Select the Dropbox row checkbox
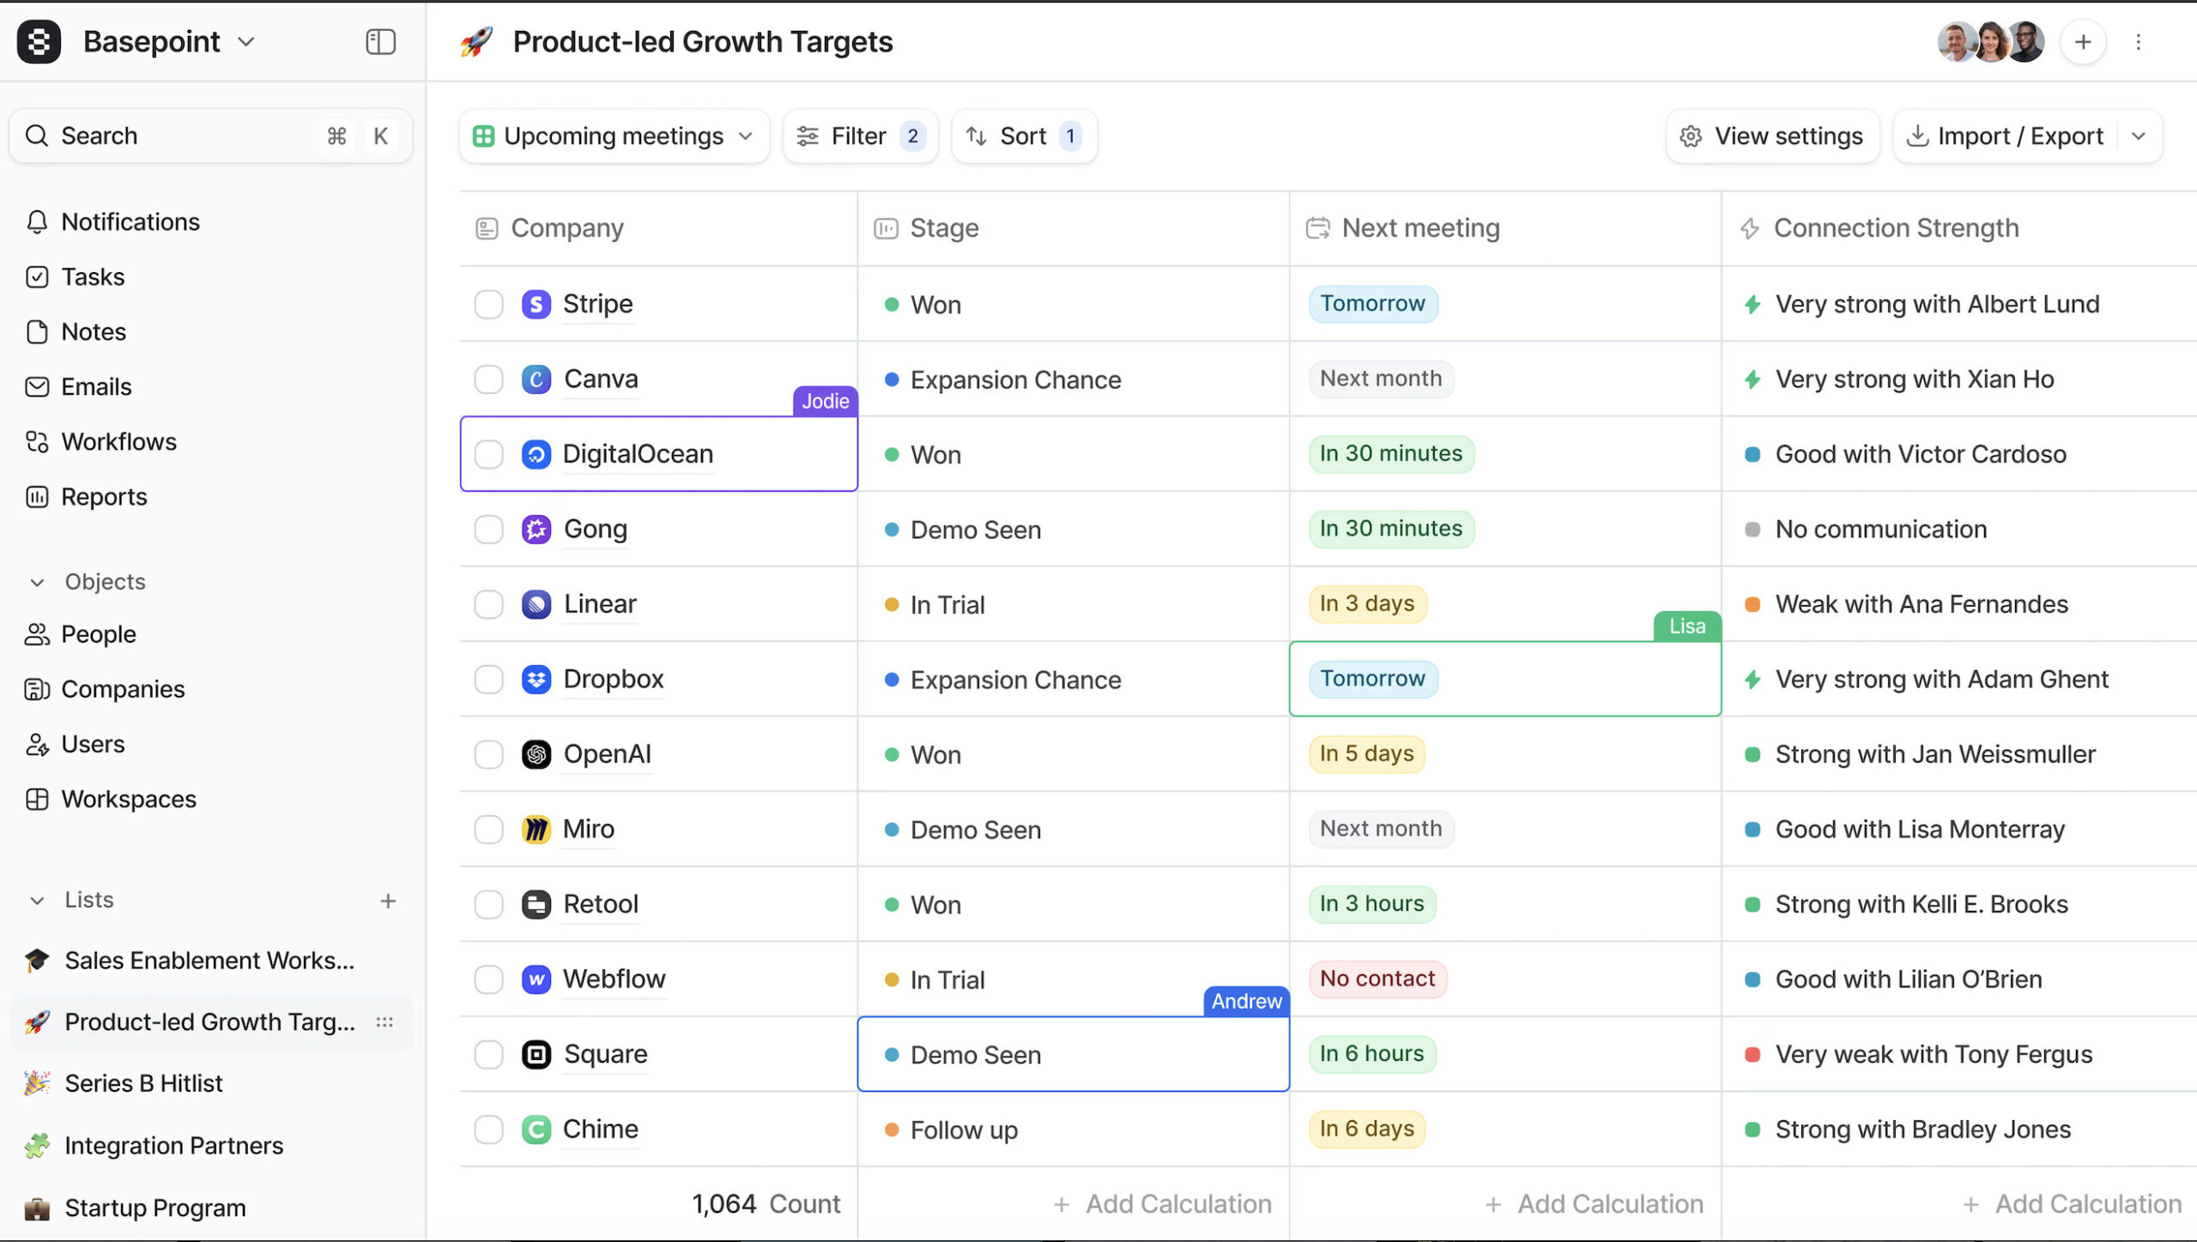 point(488,679)
